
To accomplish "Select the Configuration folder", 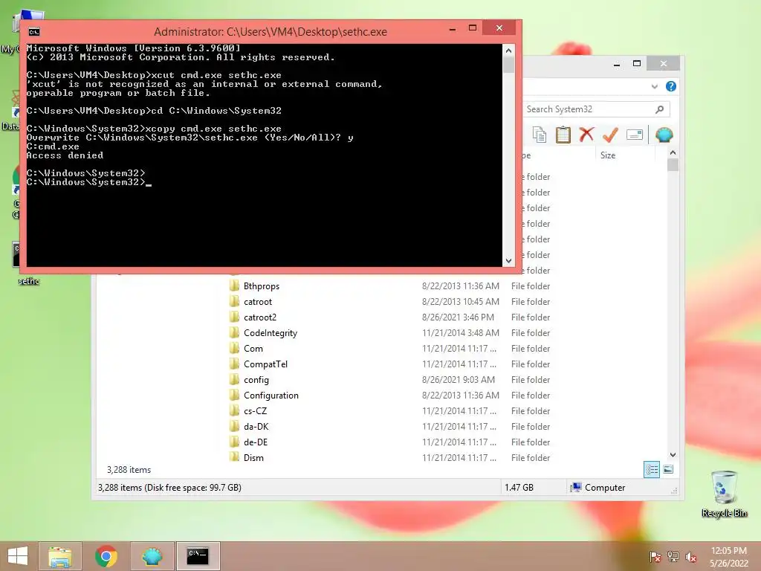I will [271, 396].
